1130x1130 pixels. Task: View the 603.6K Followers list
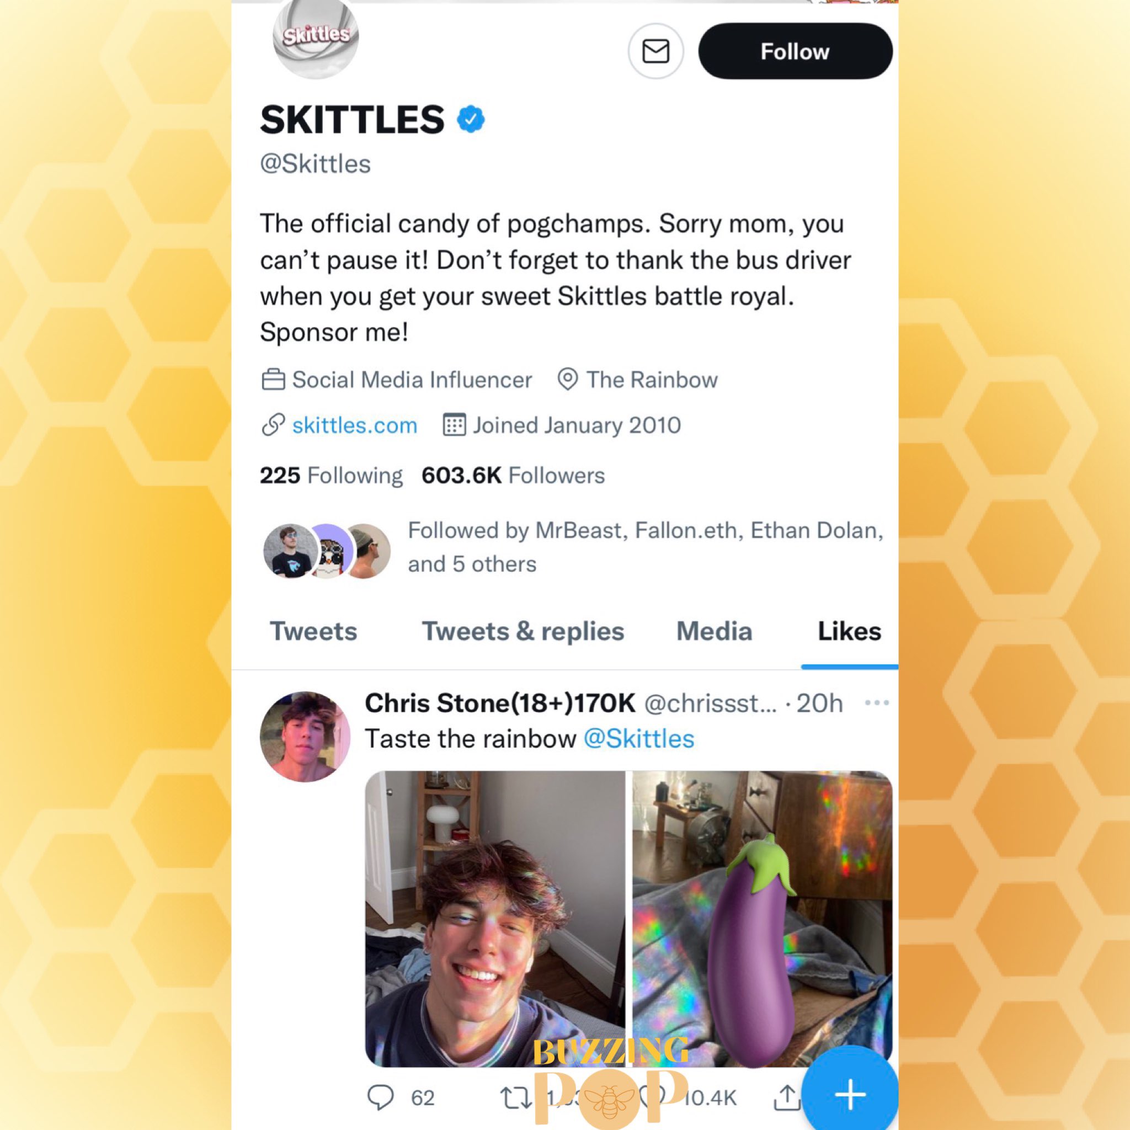point(513,476)
